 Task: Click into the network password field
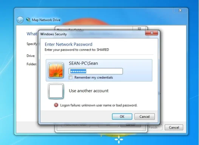click(96, 71)
